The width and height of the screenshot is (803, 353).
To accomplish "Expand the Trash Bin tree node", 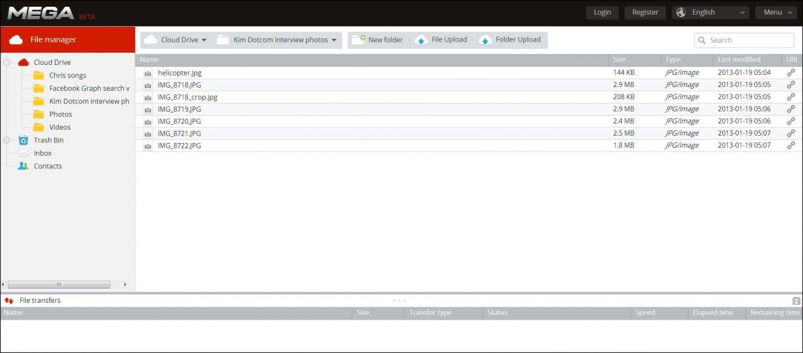I will [7, 140].
